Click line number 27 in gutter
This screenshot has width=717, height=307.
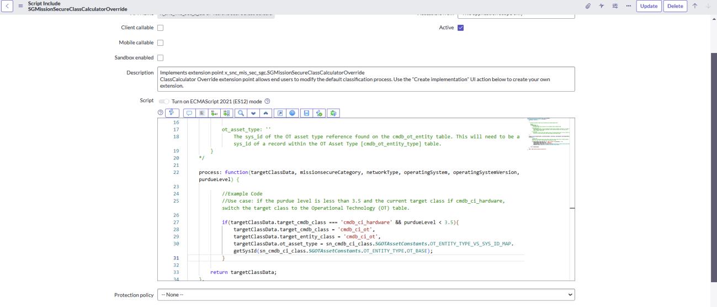tap(176, 222)
